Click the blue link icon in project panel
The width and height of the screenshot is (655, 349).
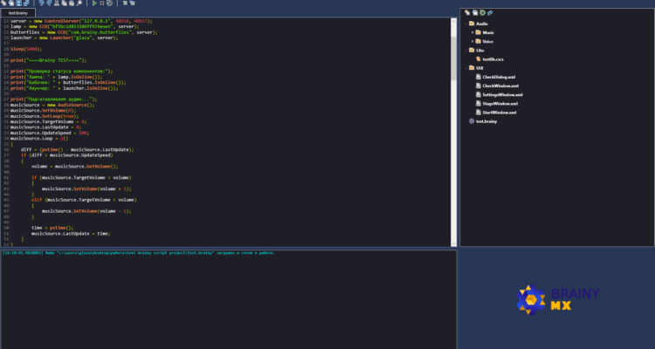click(x=490, y=13)
